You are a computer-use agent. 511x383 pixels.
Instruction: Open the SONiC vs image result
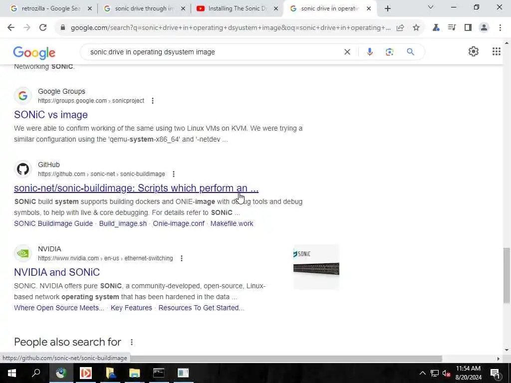tap(51, 115)
